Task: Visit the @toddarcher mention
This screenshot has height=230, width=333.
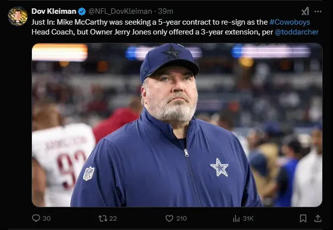Action: 297,32
